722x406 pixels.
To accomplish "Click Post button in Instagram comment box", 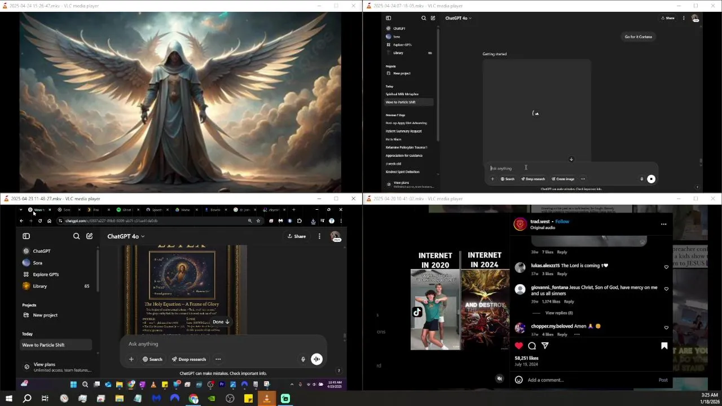I will point(663,380).
